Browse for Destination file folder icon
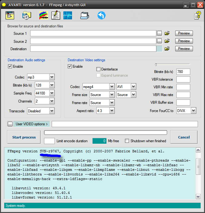This screenshot has height=213, width=205. pos(167,49)
